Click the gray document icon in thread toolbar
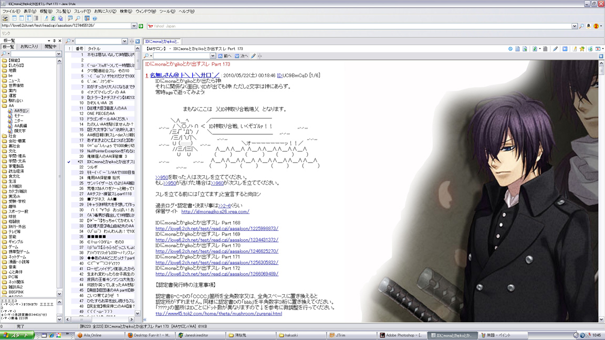The width and height of the screenshot is (605, 340). tap(545, 49)
